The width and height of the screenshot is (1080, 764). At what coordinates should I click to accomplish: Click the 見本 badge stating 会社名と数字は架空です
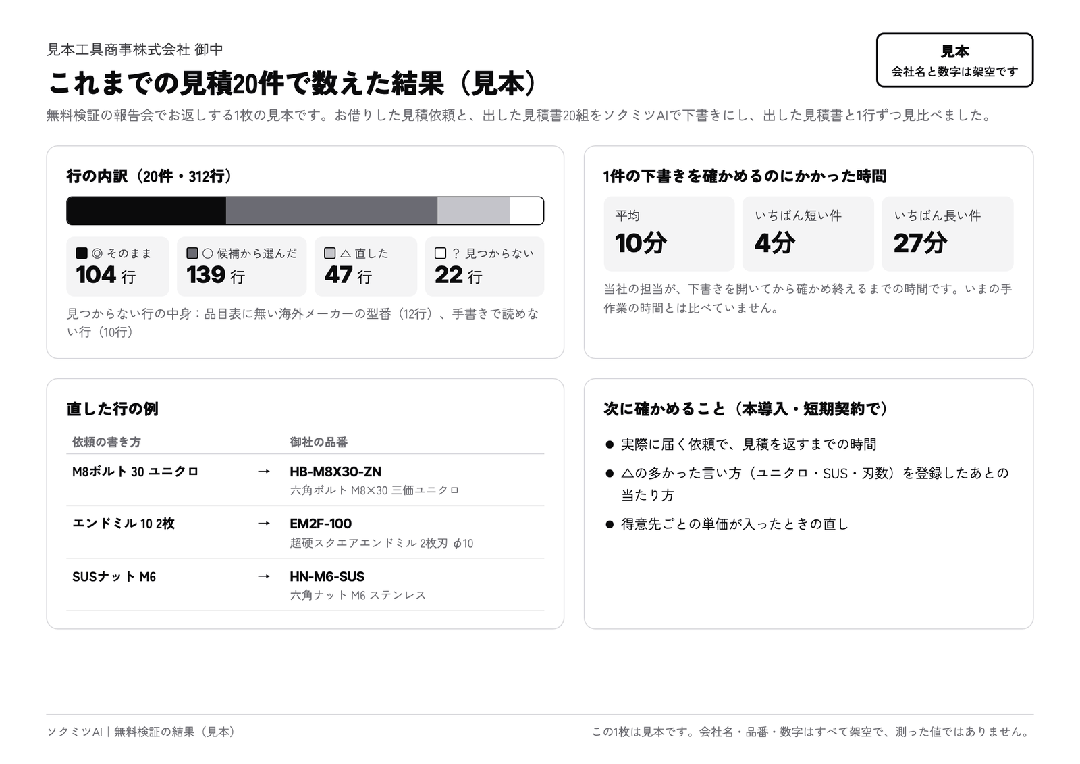(x=954, y=60)
